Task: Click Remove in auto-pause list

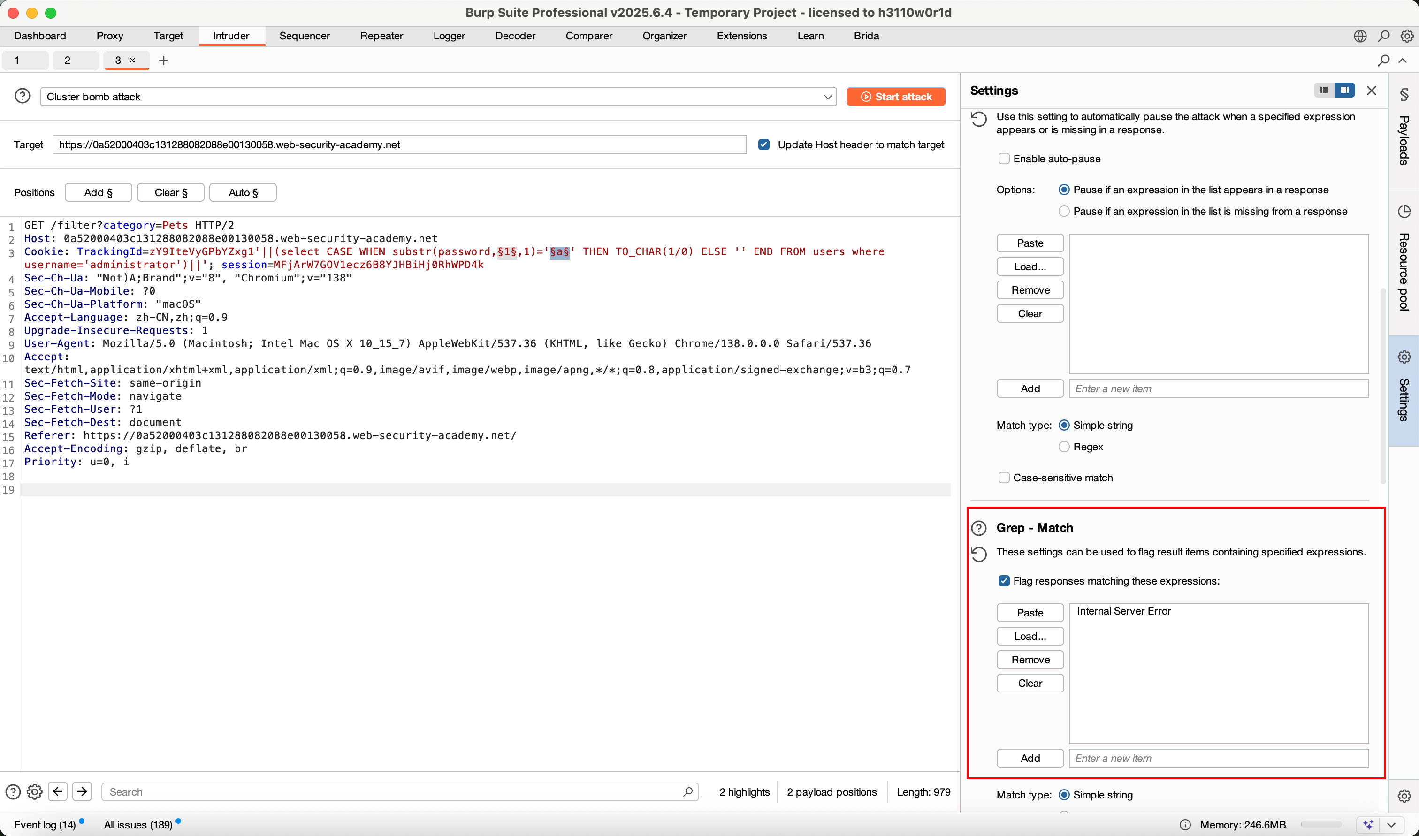Action: coord(1030,290)
